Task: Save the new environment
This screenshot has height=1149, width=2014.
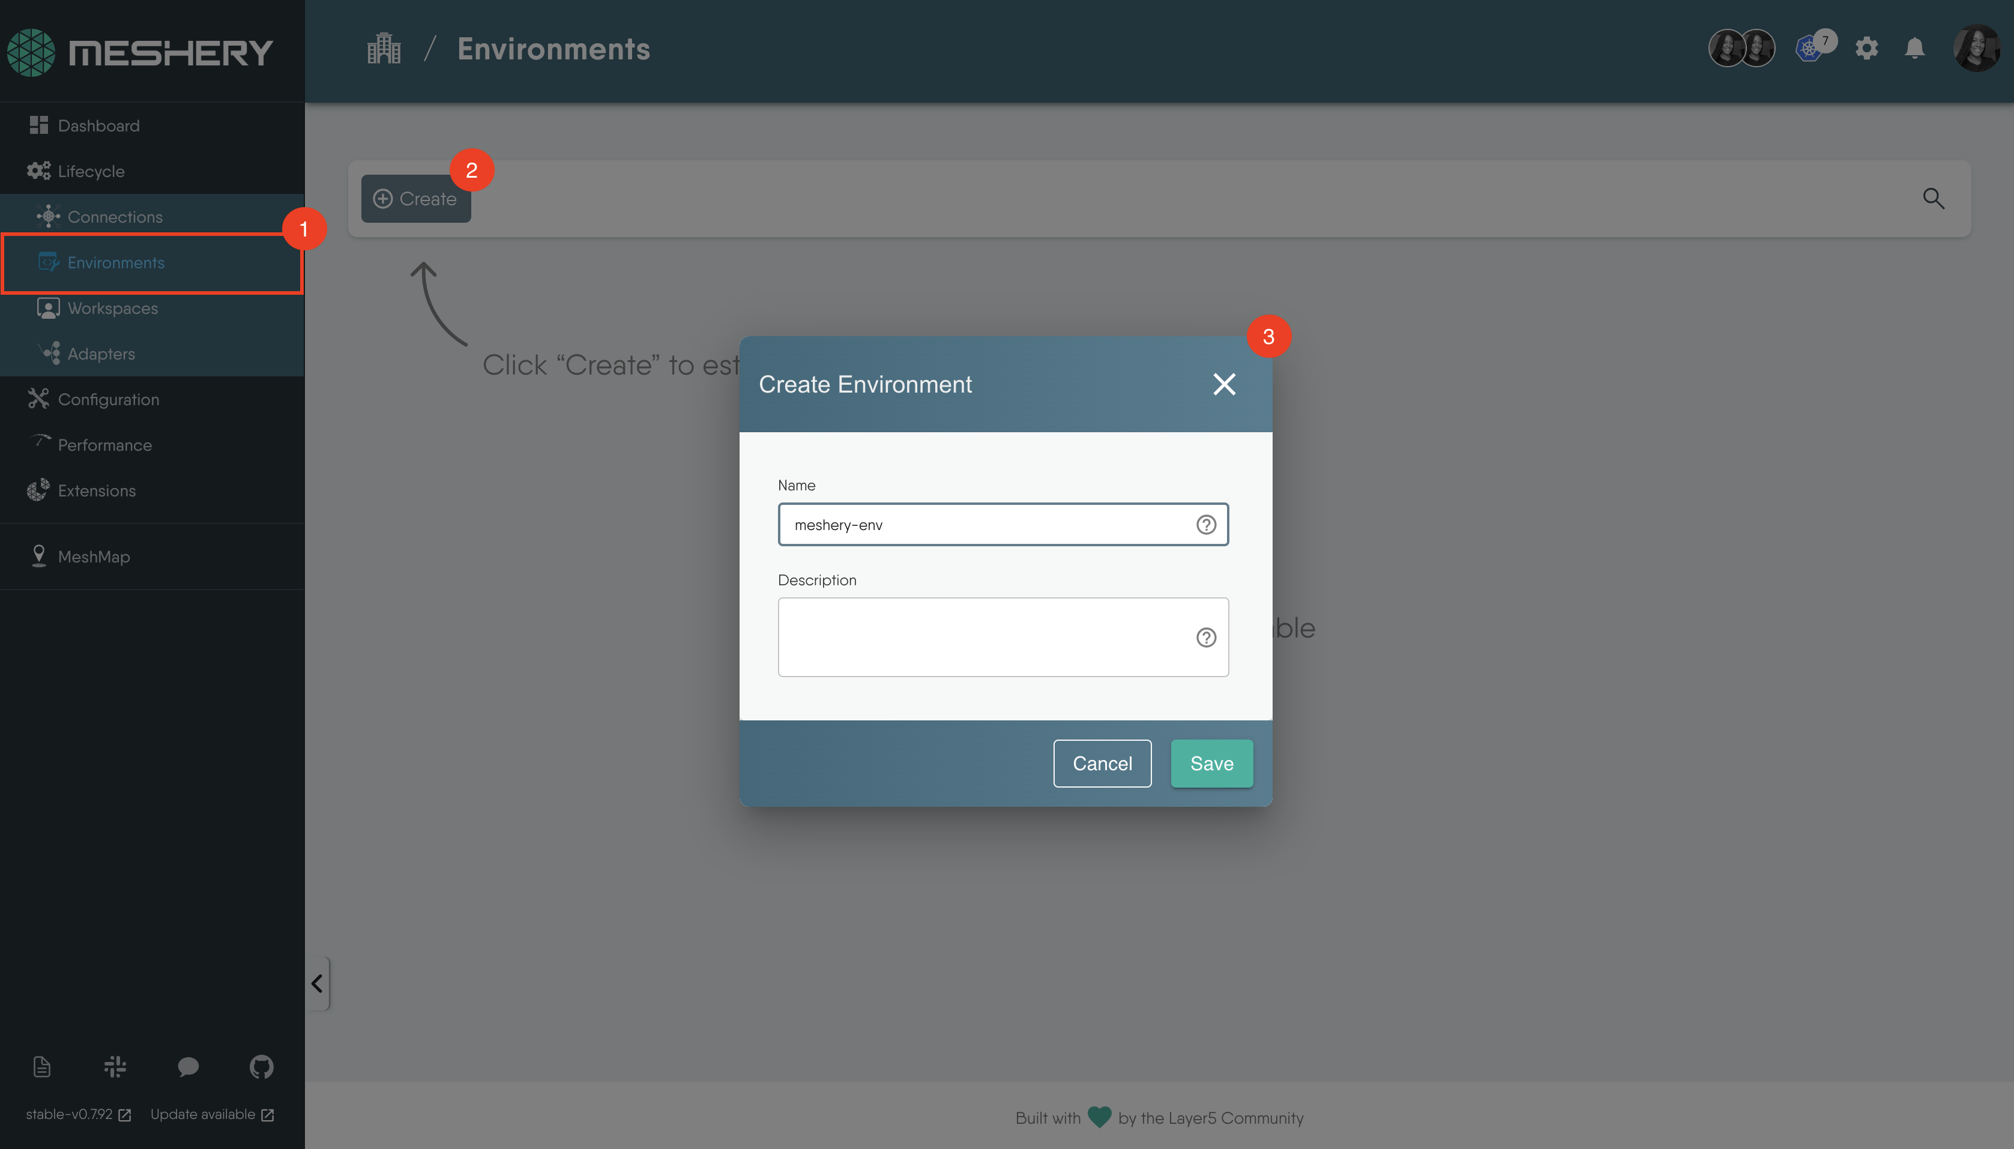Action: point(1211,763)
